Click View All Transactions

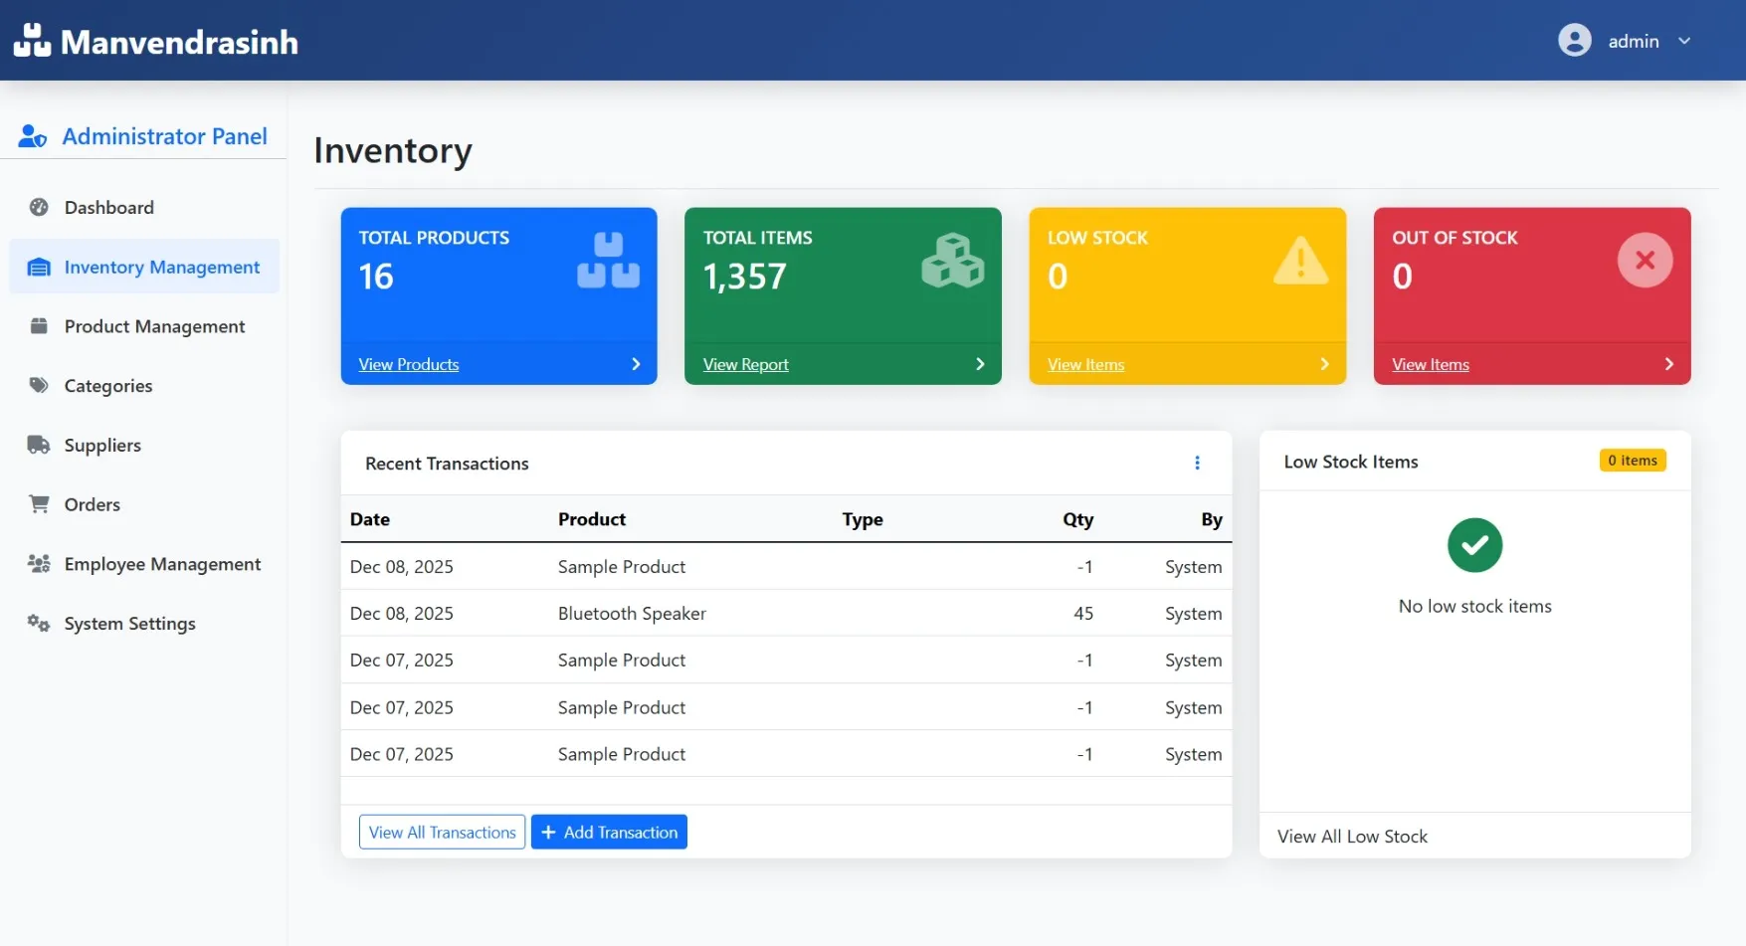(x=442, y=832)
